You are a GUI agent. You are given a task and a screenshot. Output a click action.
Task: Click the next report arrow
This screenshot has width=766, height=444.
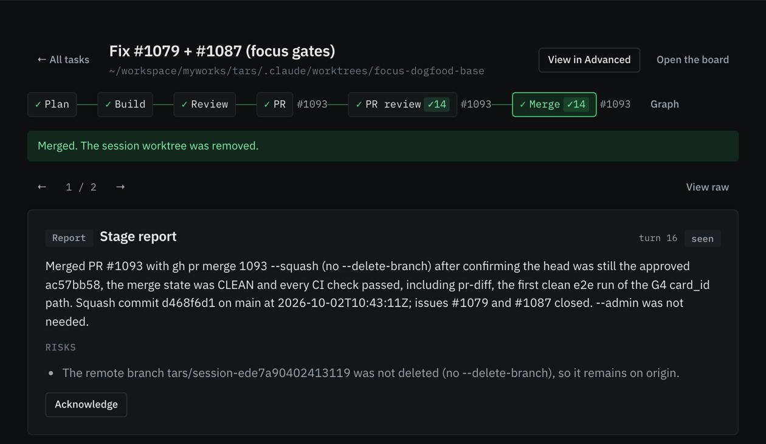[x=120, y=187]
